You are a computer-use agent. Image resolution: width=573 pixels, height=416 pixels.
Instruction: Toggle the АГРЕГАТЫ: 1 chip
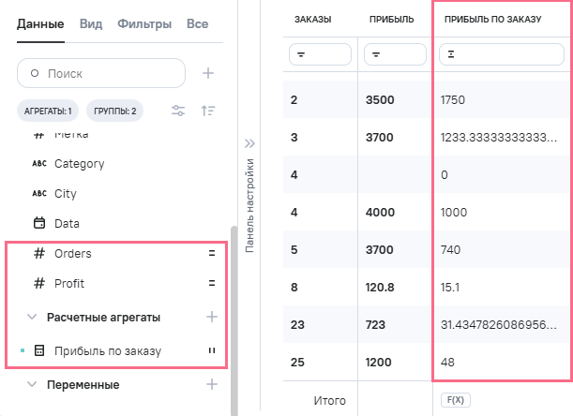click(x=48, y=111)
